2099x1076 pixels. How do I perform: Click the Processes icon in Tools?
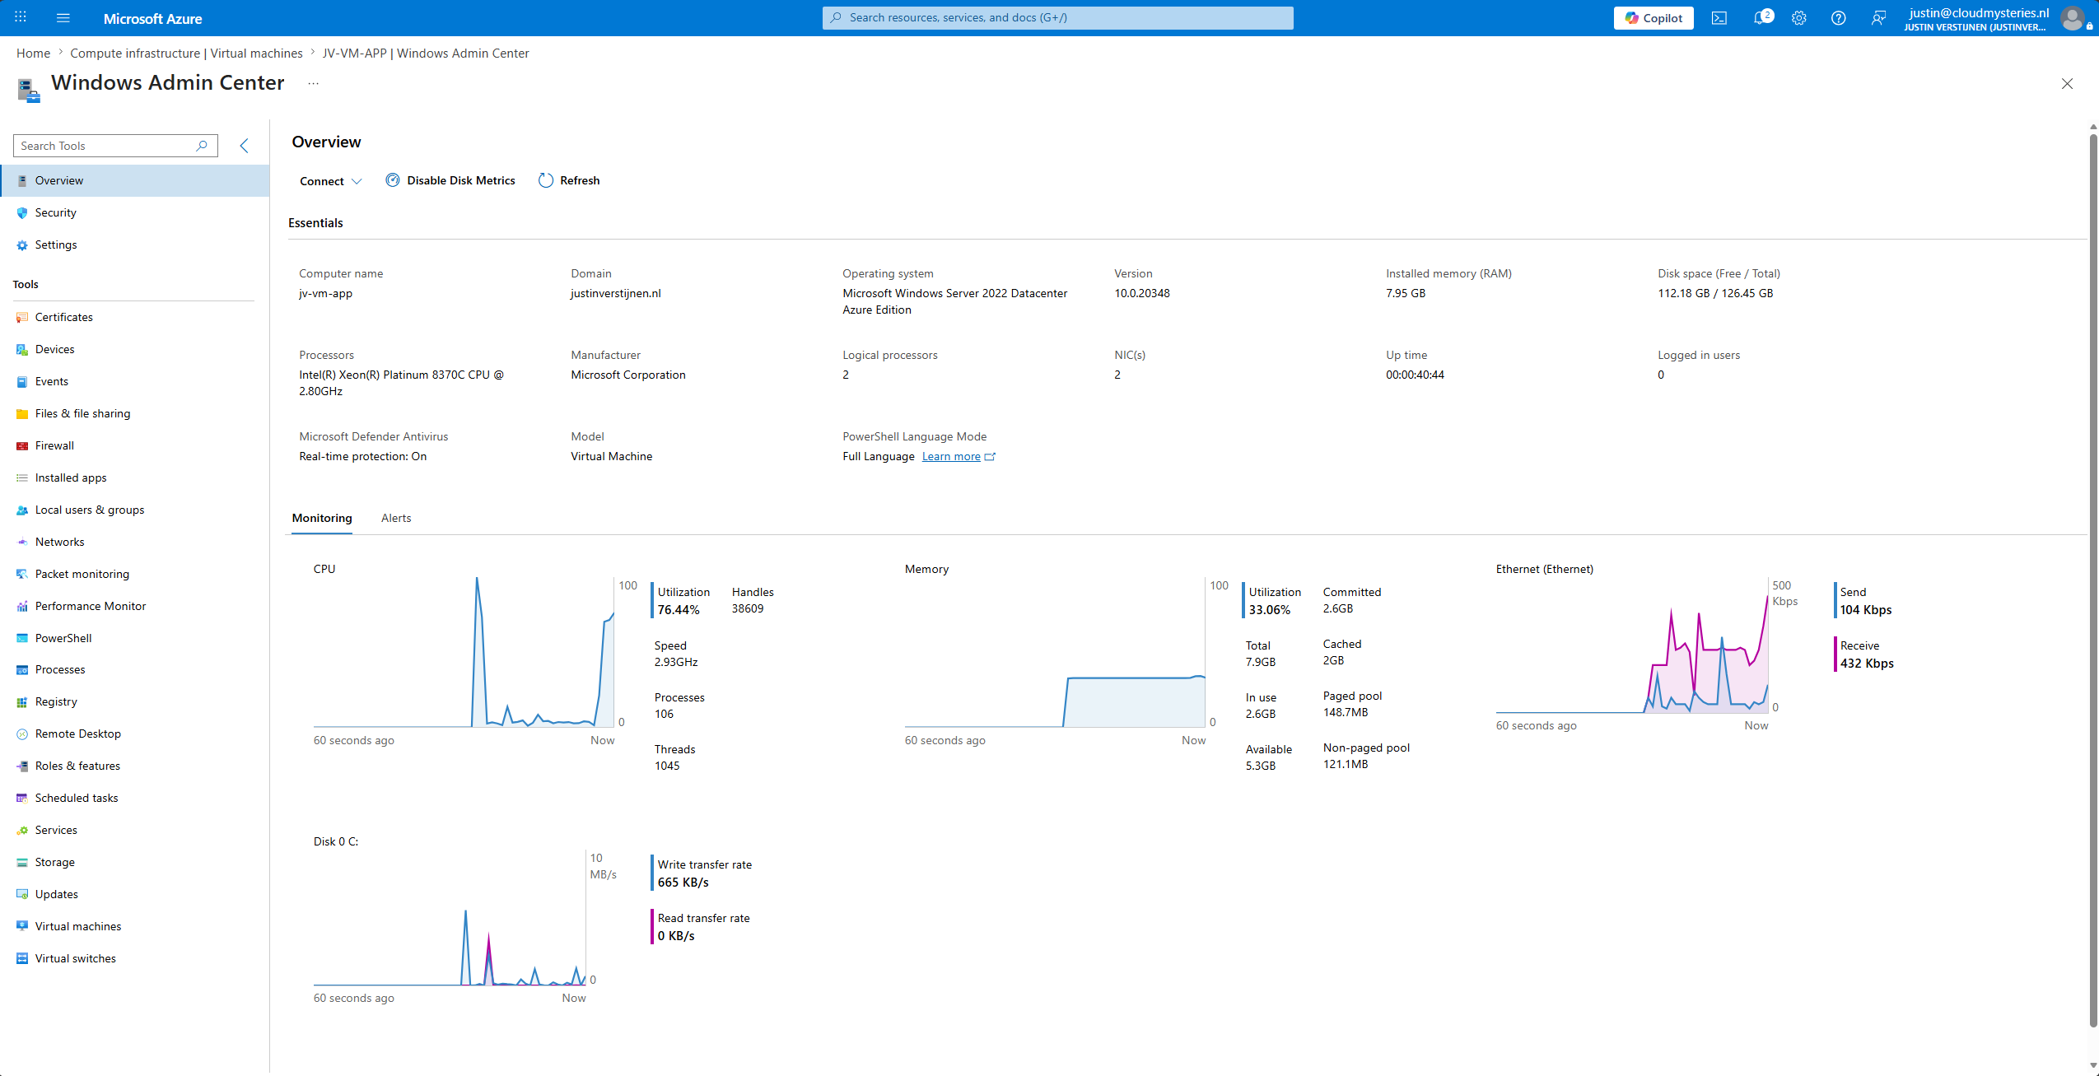click(22, 670)
